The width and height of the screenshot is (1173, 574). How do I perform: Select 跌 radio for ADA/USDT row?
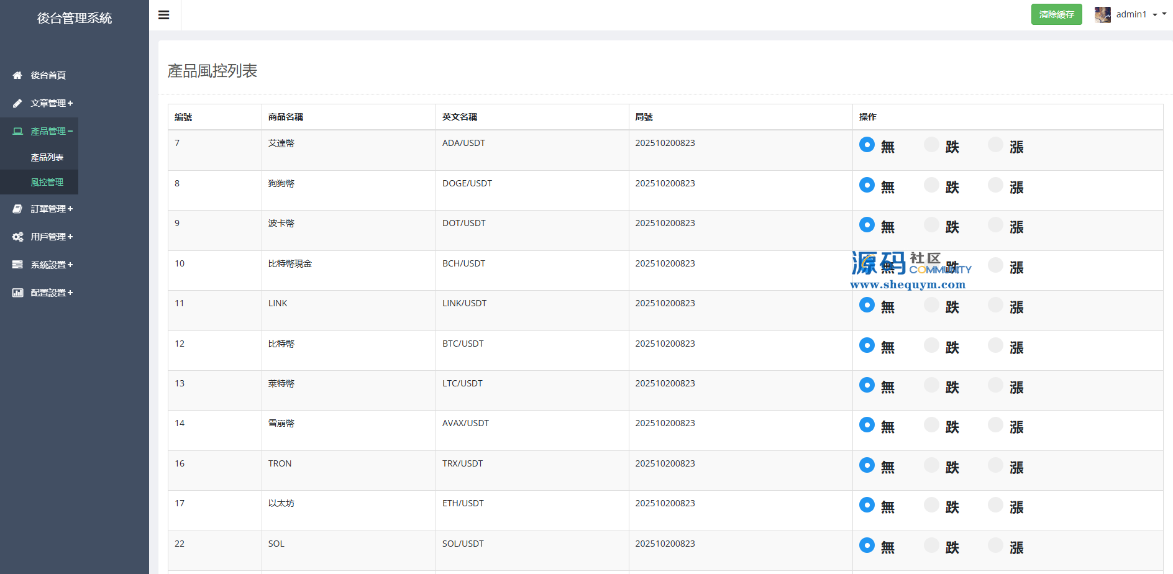click(931, 145)
